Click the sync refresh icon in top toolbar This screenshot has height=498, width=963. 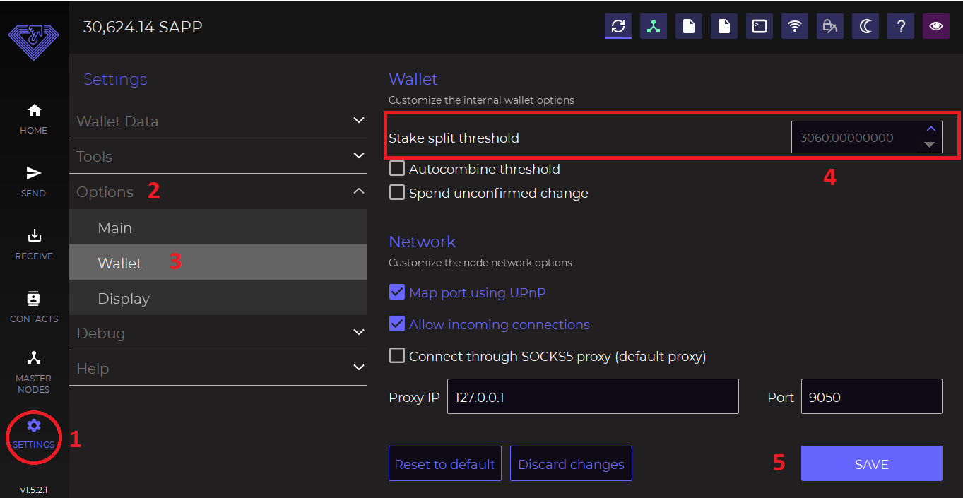[618, 27]
